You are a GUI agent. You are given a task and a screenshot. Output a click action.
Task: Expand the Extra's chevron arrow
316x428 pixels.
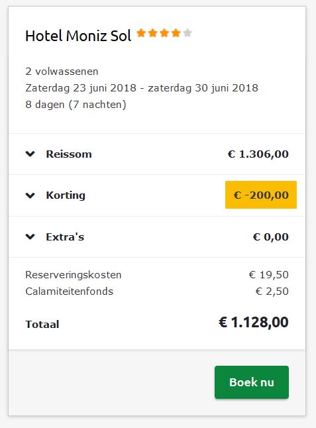click(x=30, y=237)
